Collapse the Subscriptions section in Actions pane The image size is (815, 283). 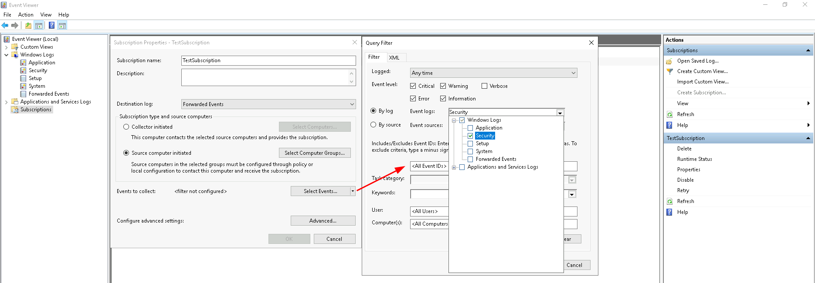click(808, 50)
